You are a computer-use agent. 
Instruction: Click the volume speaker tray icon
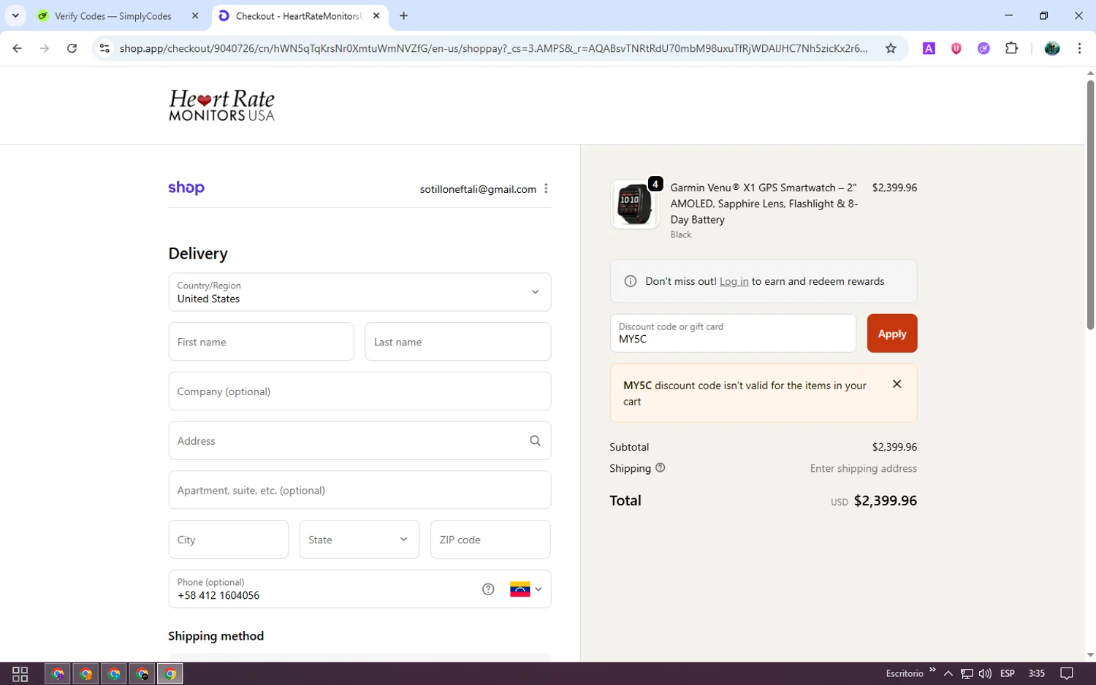pyautogui.click(x=985, y=673)
